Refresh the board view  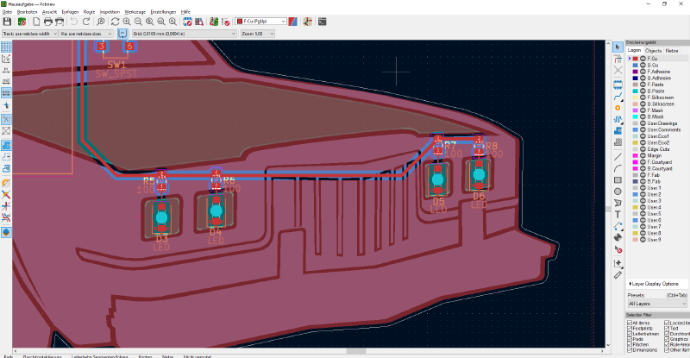[x=115, y=22]
